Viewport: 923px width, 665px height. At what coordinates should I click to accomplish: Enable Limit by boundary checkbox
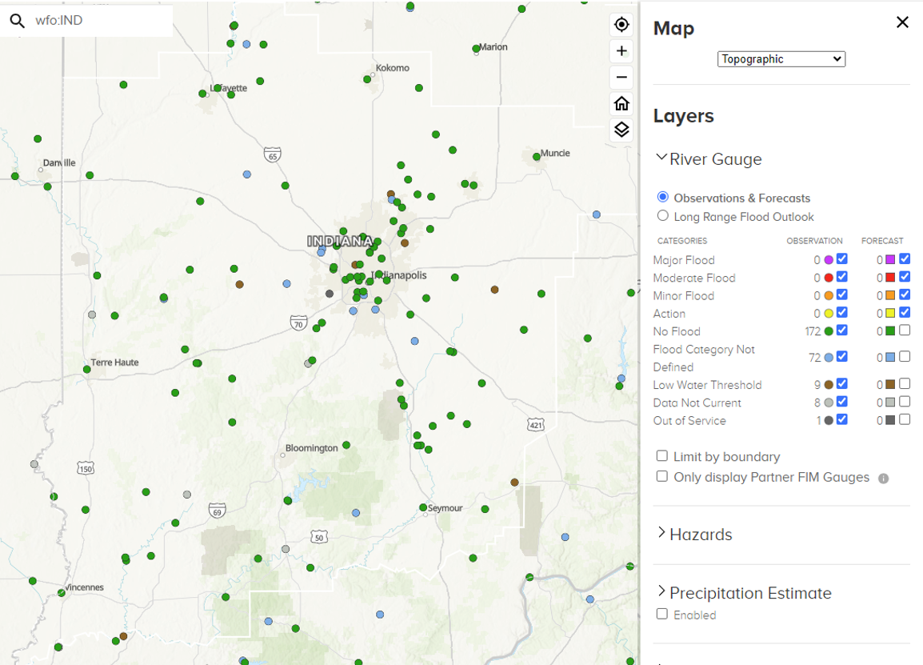coord(662,456)
